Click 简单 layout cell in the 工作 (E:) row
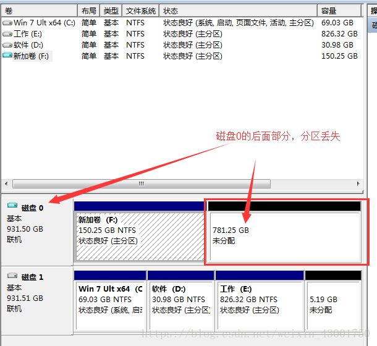The height and width of the screenshot is (346, 377). tap(89, 34)
